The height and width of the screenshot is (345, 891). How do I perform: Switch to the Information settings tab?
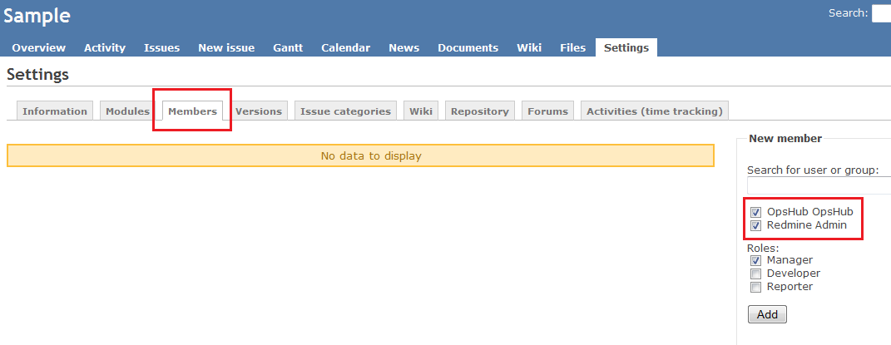click(x=55, y=111)
